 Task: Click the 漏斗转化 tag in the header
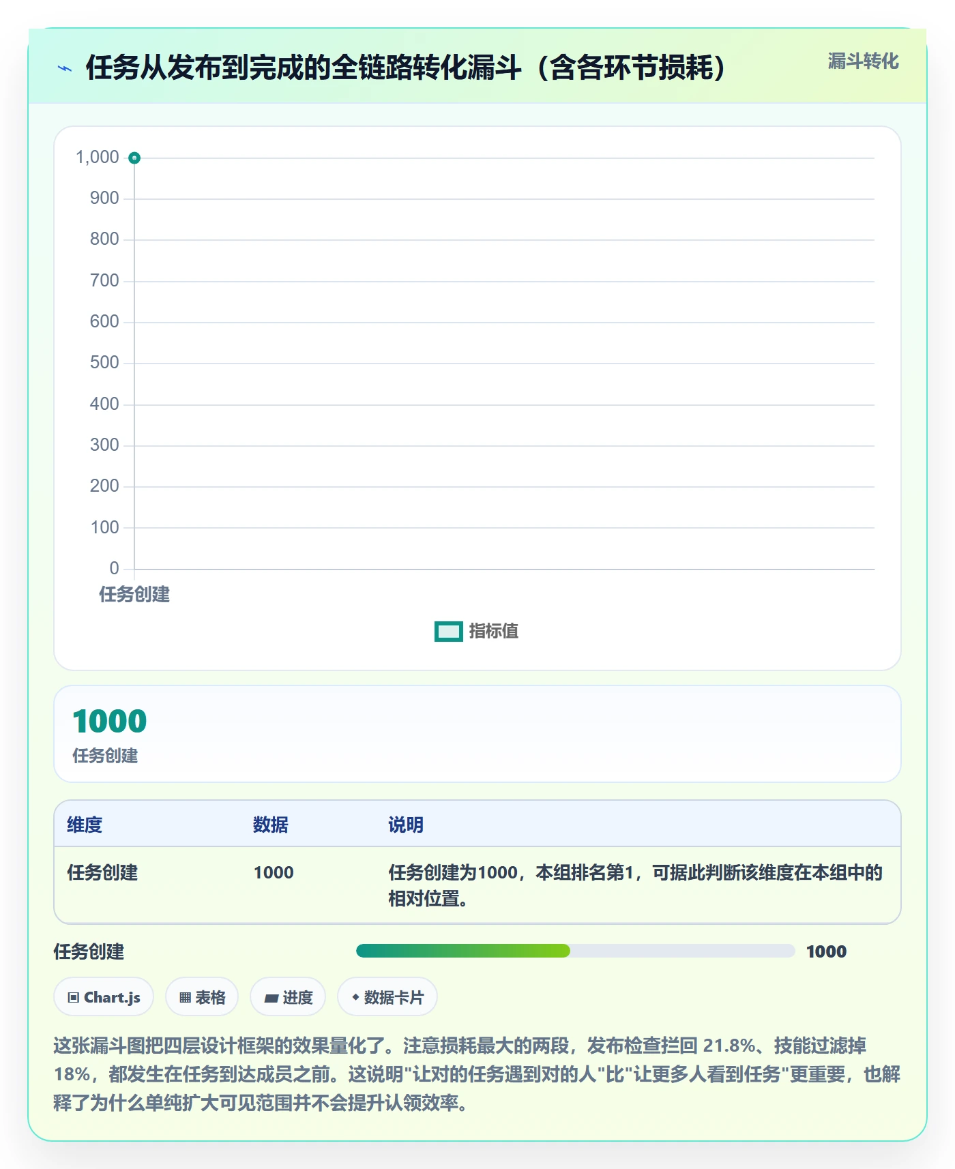click(x=863, y=61)
